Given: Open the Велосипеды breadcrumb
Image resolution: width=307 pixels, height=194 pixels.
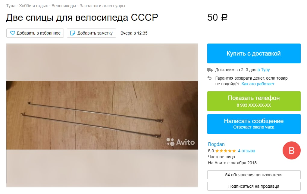Looking at the screenshot, I should coord(64,6).
